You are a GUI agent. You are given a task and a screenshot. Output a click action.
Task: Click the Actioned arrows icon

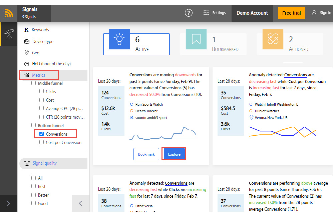coord(273,39)
